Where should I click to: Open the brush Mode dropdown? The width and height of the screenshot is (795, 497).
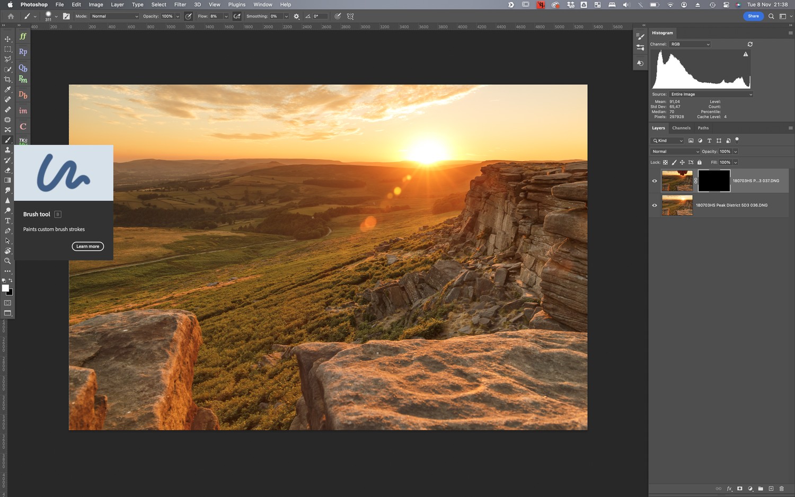[115, 16]
